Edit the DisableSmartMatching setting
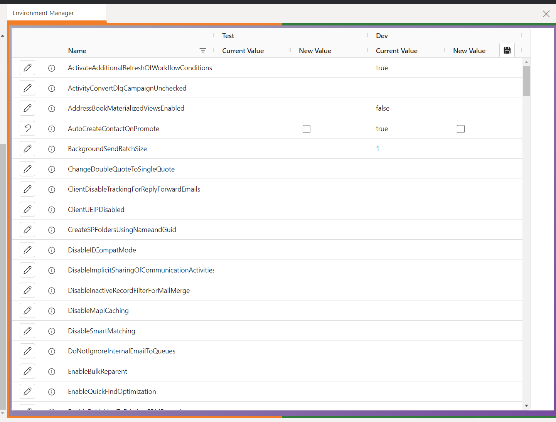This screenshot has width=556, height=422. click(27, 331)
